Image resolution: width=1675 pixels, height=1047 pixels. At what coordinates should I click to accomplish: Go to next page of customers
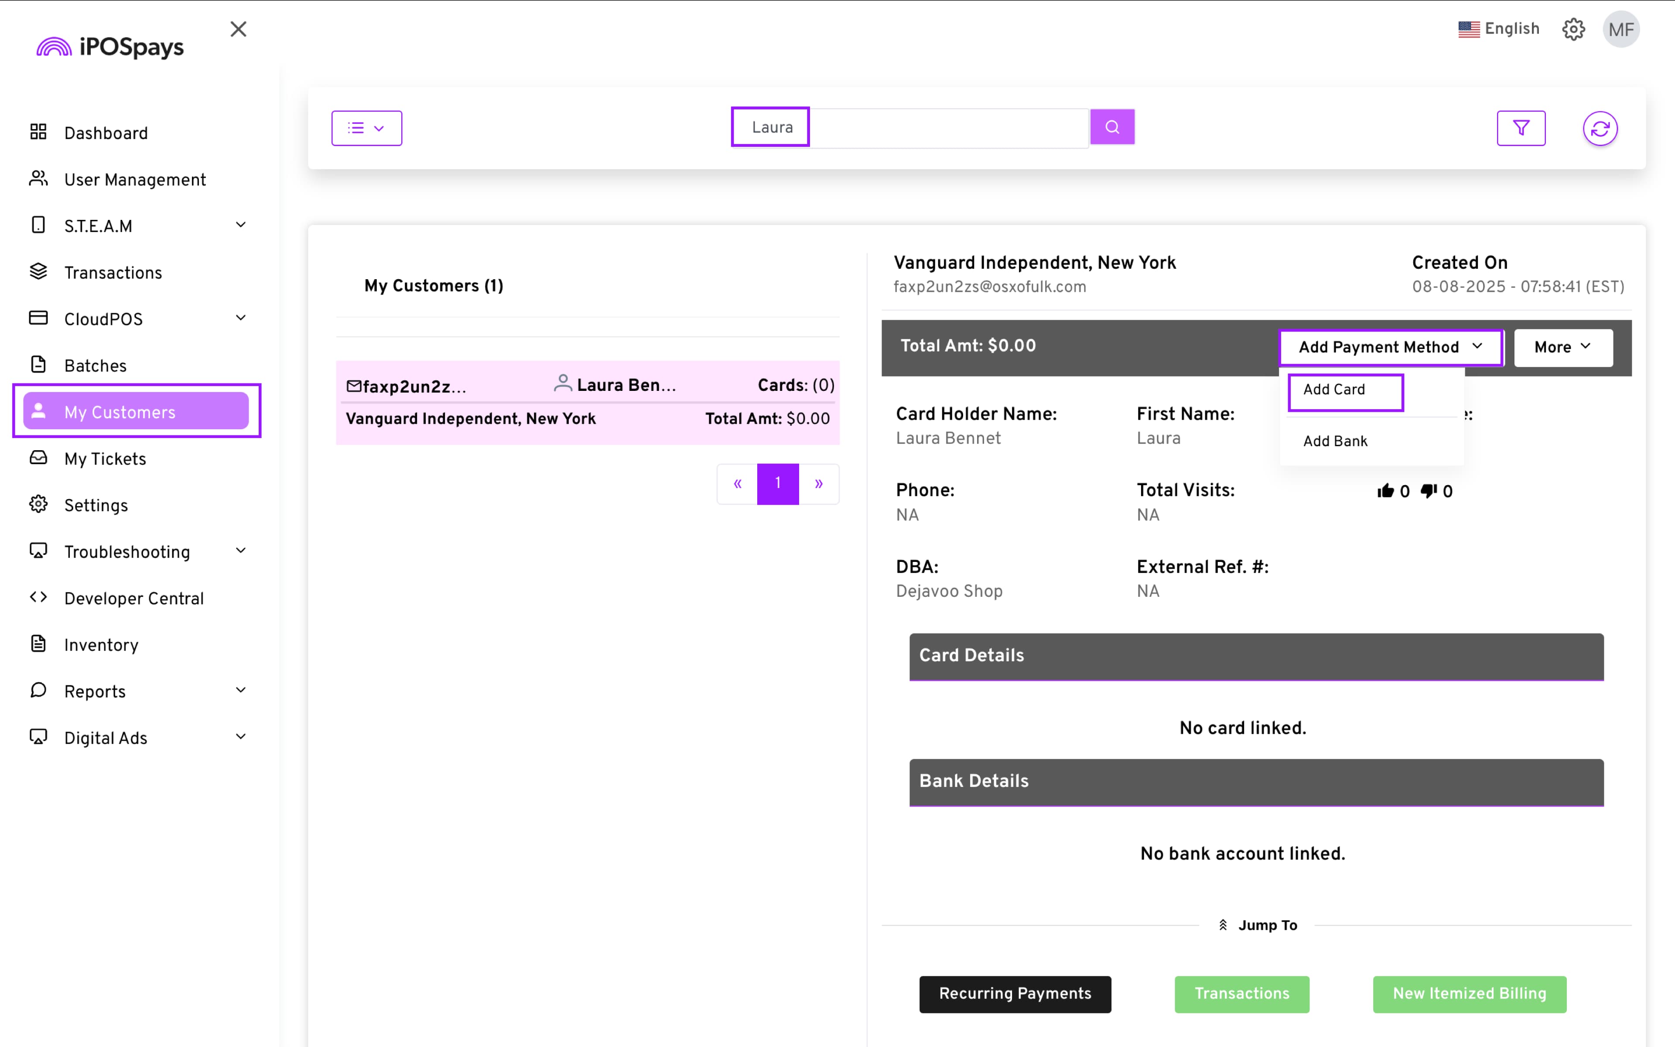point(818,483)
